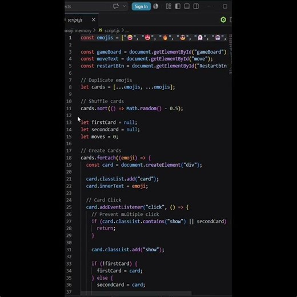This screenshot has width=297, height=297.
Task: Toggle the bottom panel visibility
Action: [x=187, y=6]
